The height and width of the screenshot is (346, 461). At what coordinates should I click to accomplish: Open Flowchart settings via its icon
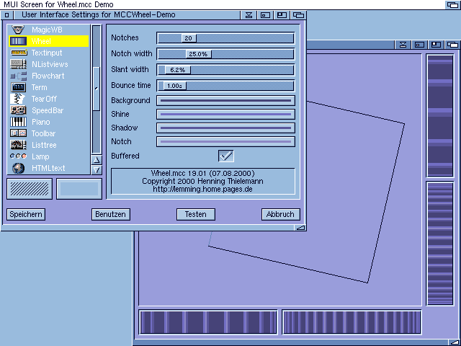[x=18, y=76]
